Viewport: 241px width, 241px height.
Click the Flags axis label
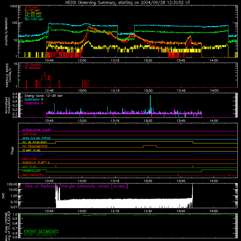(x=12, y=150)
